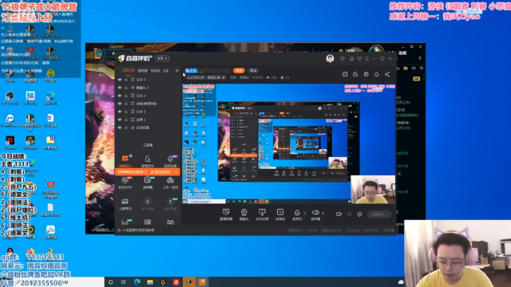This screenshot has width=511, height=287.
Task: Cancel the room title edit
Action: pos(253,71)
